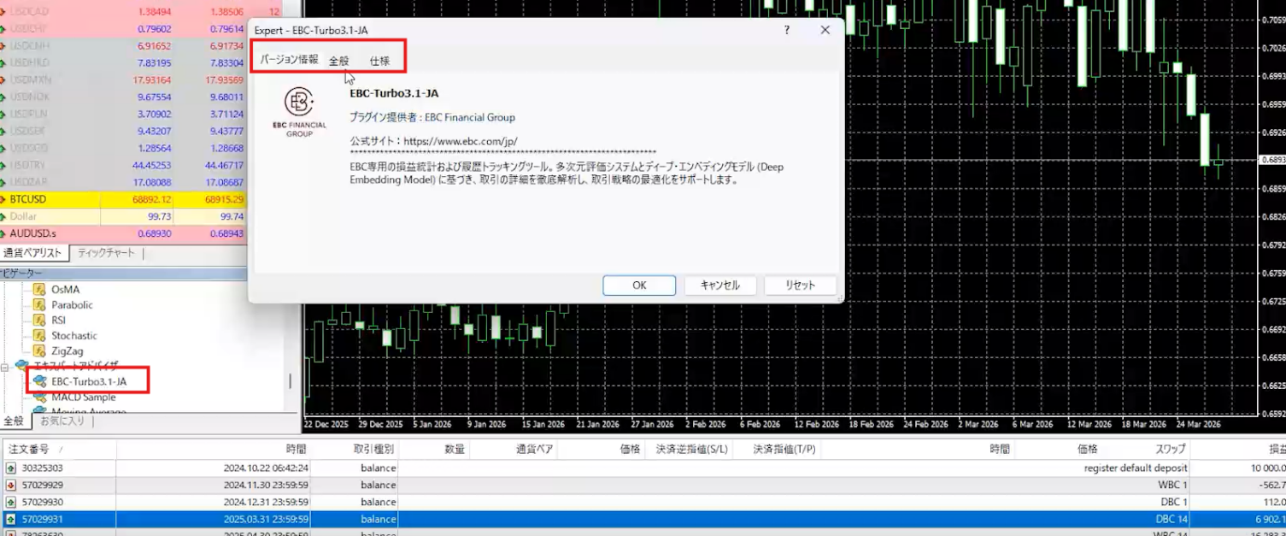Click the ask price 44.46717
Viewport: 1286px width, 536px height.
(x=224, y=165)
